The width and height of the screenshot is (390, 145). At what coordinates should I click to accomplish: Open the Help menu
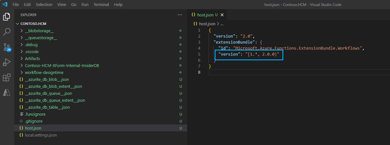118,4
